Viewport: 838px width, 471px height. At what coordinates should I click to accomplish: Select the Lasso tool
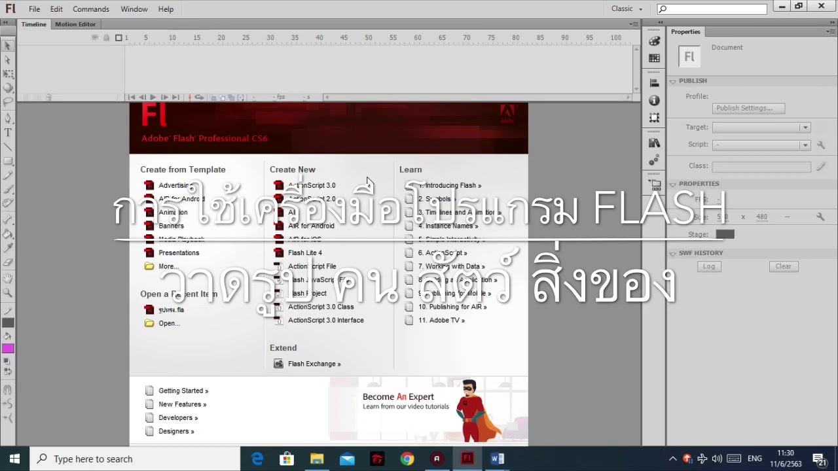(8, 102)
